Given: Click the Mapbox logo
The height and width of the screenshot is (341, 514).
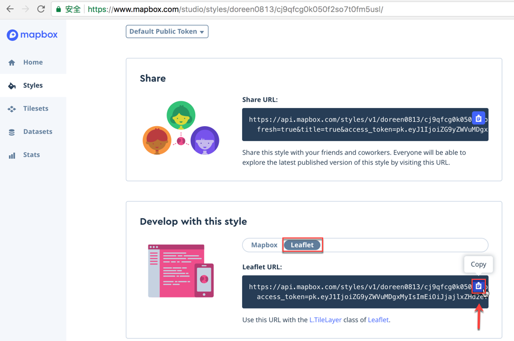Looking at the screenshot, I should coord(32,35).
